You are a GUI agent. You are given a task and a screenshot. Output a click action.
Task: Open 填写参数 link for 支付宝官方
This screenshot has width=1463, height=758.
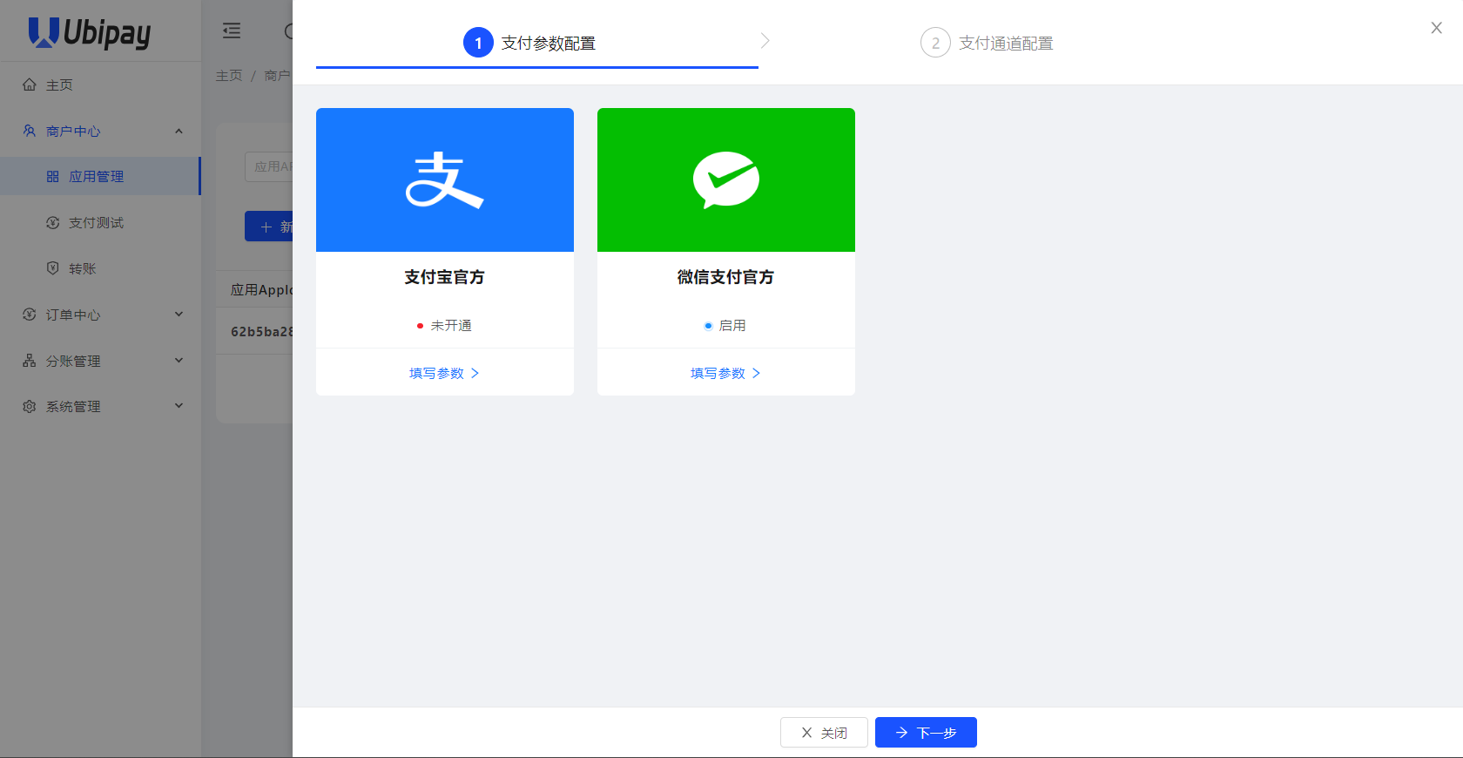[x=444, y=373]
